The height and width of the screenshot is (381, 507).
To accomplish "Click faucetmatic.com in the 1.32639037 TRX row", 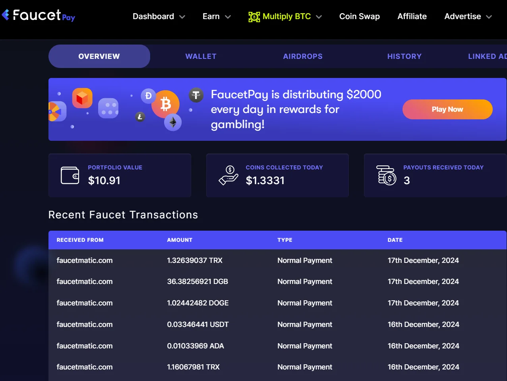I will tap(85, 260).
